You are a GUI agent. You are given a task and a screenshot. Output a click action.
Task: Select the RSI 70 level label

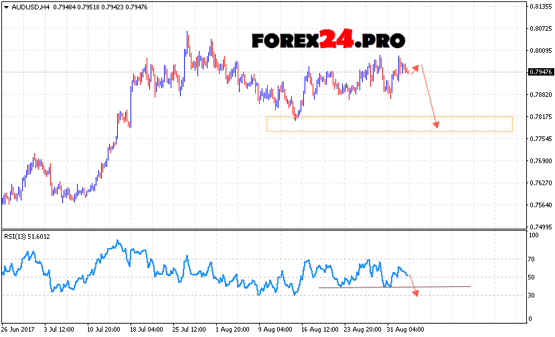point(533,259)
